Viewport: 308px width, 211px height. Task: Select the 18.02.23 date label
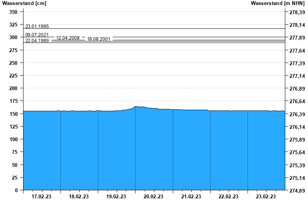pos(79,197)
